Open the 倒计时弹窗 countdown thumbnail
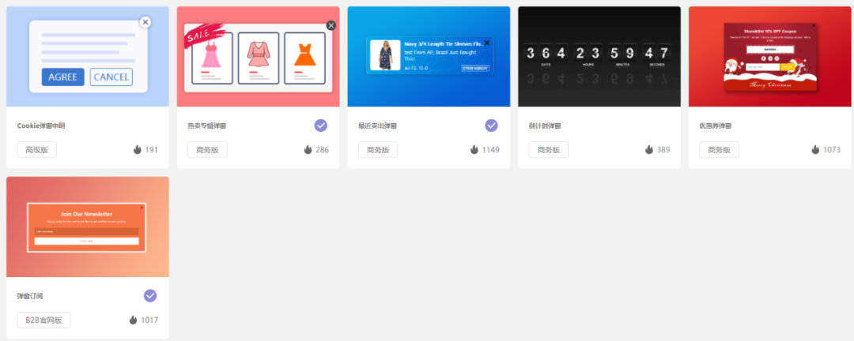Screen dimensions: 854x341 point(599,57)
